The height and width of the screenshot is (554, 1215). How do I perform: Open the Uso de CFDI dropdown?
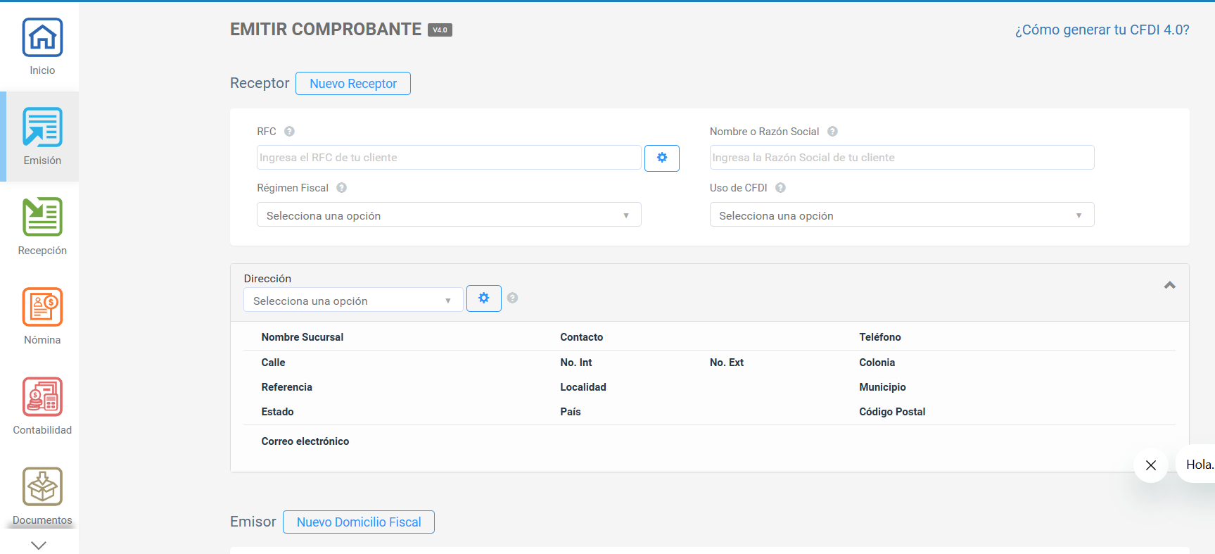(902, 215)
